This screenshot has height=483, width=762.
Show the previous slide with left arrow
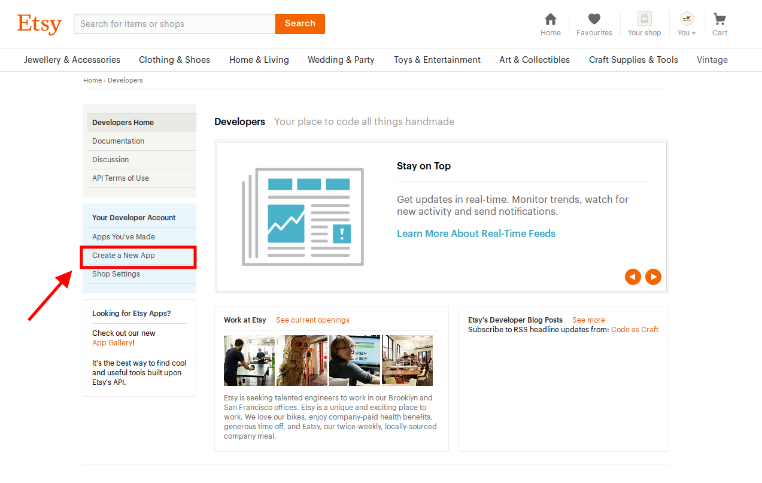click(x=633, y=277)
